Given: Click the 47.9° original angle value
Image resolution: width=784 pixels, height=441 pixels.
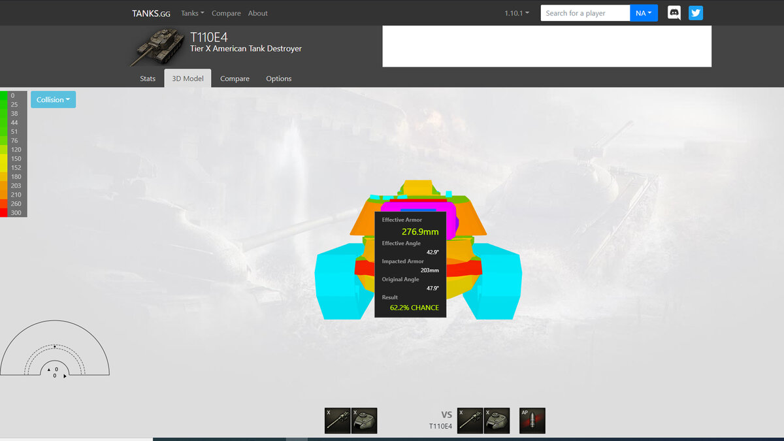Looking at the screenshot, I should coord(433,288).
